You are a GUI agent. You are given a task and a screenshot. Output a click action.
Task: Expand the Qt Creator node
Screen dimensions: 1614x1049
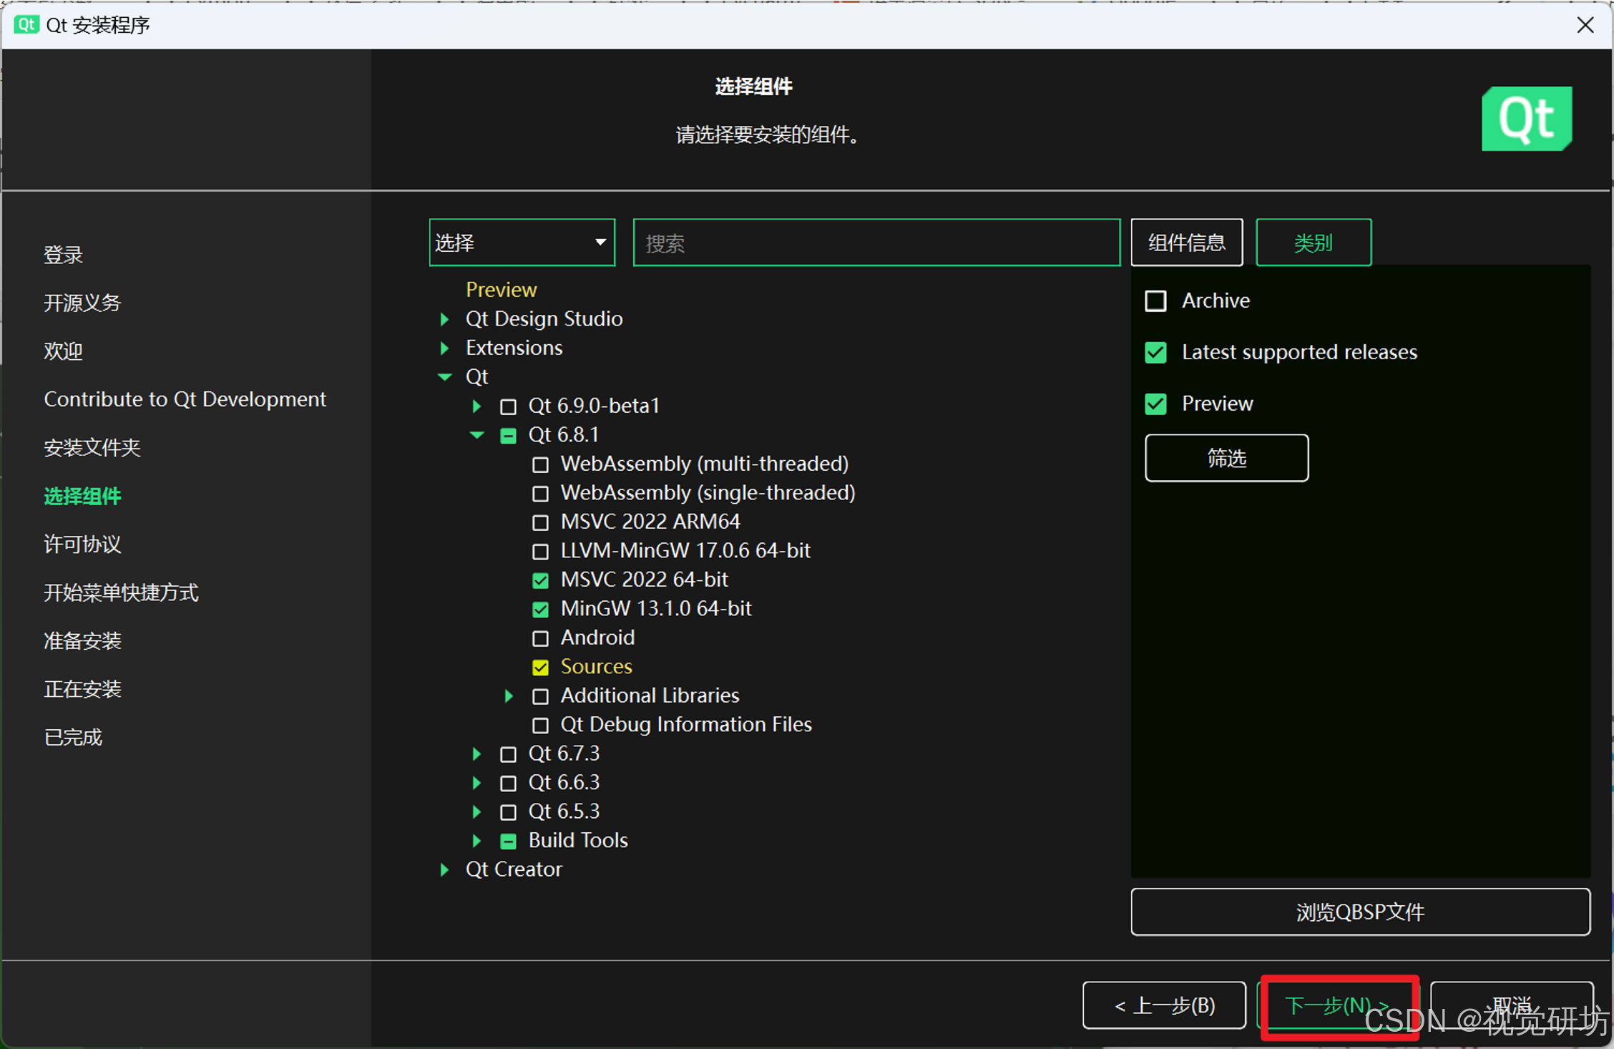click(444, 869)
